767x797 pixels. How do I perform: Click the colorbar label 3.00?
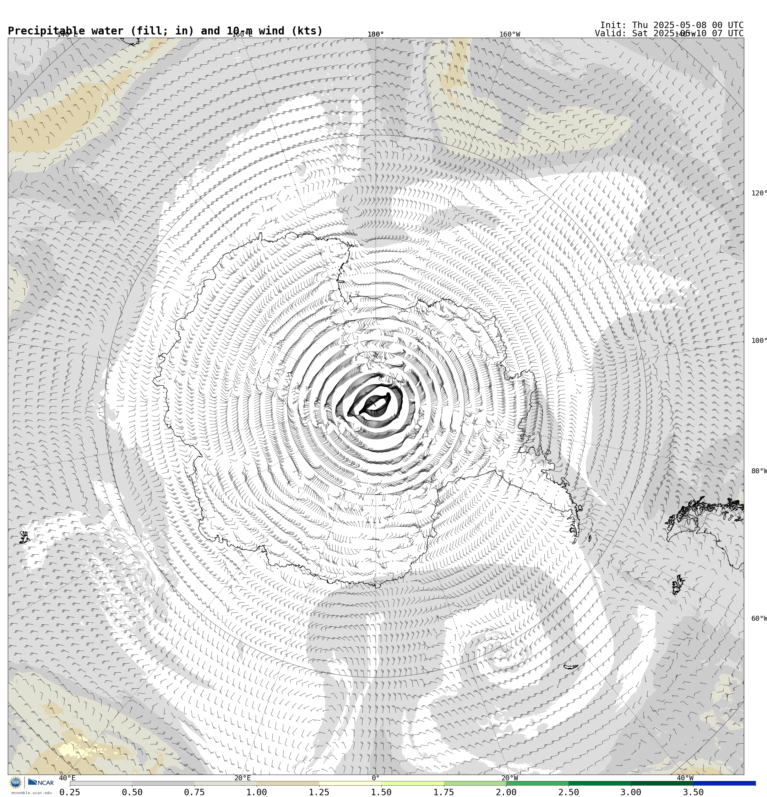coord(631,792)
